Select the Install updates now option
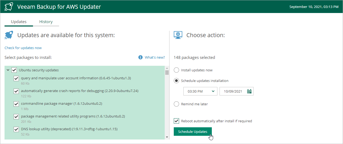 point(176,70)
